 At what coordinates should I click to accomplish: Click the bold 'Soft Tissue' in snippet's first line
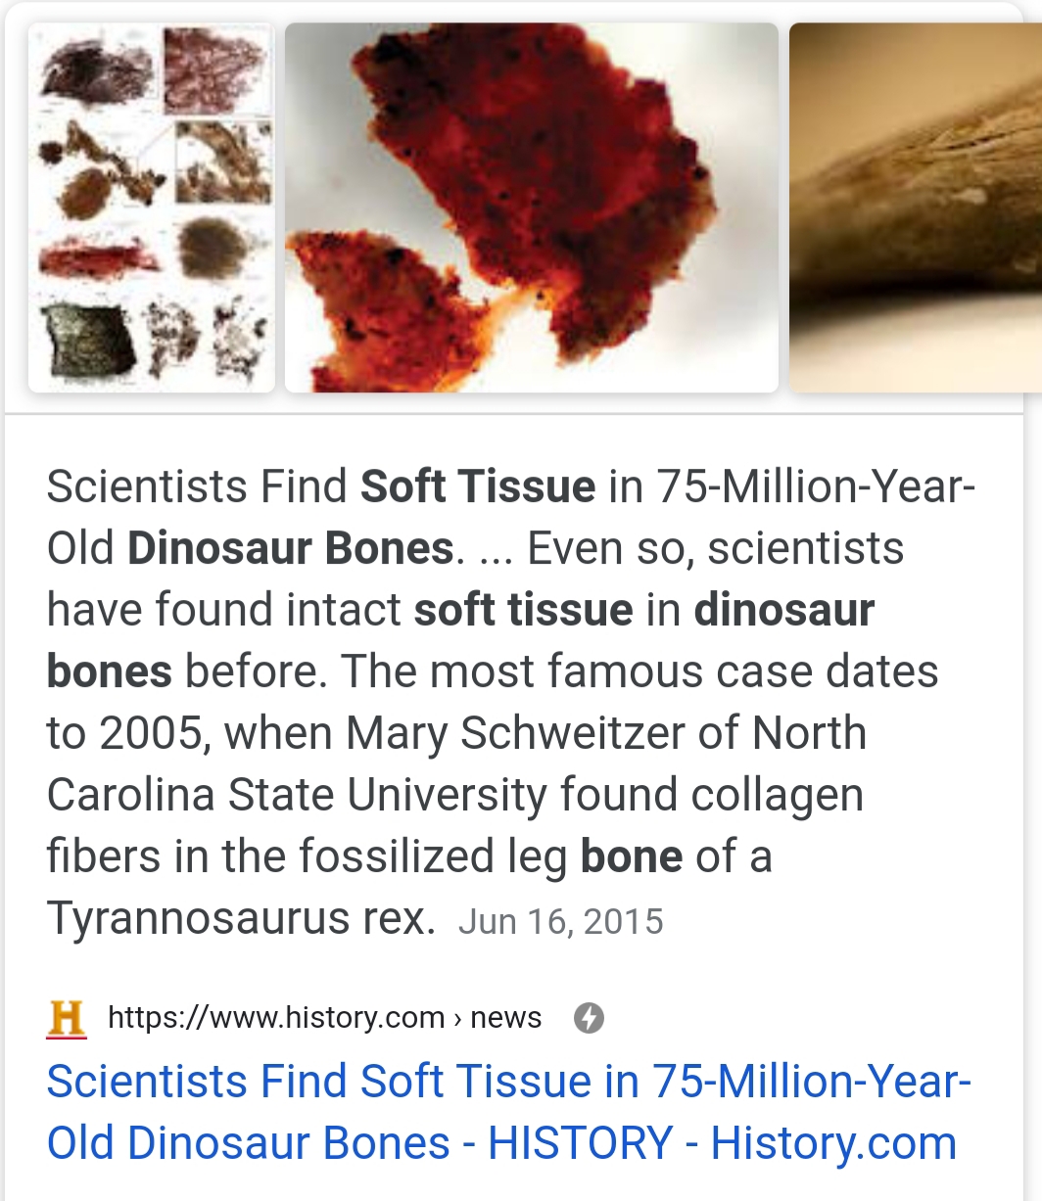478,486
